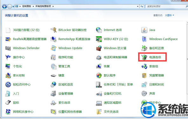The height and width of the screenshot is (119, 188).
Task: Open the 设备和打印机 icon
Action: (99, 94)
